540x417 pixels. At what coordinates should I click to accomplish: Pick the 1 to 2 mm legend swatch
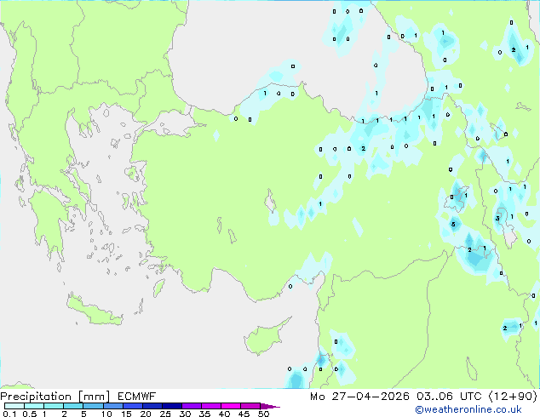[54, 406]
